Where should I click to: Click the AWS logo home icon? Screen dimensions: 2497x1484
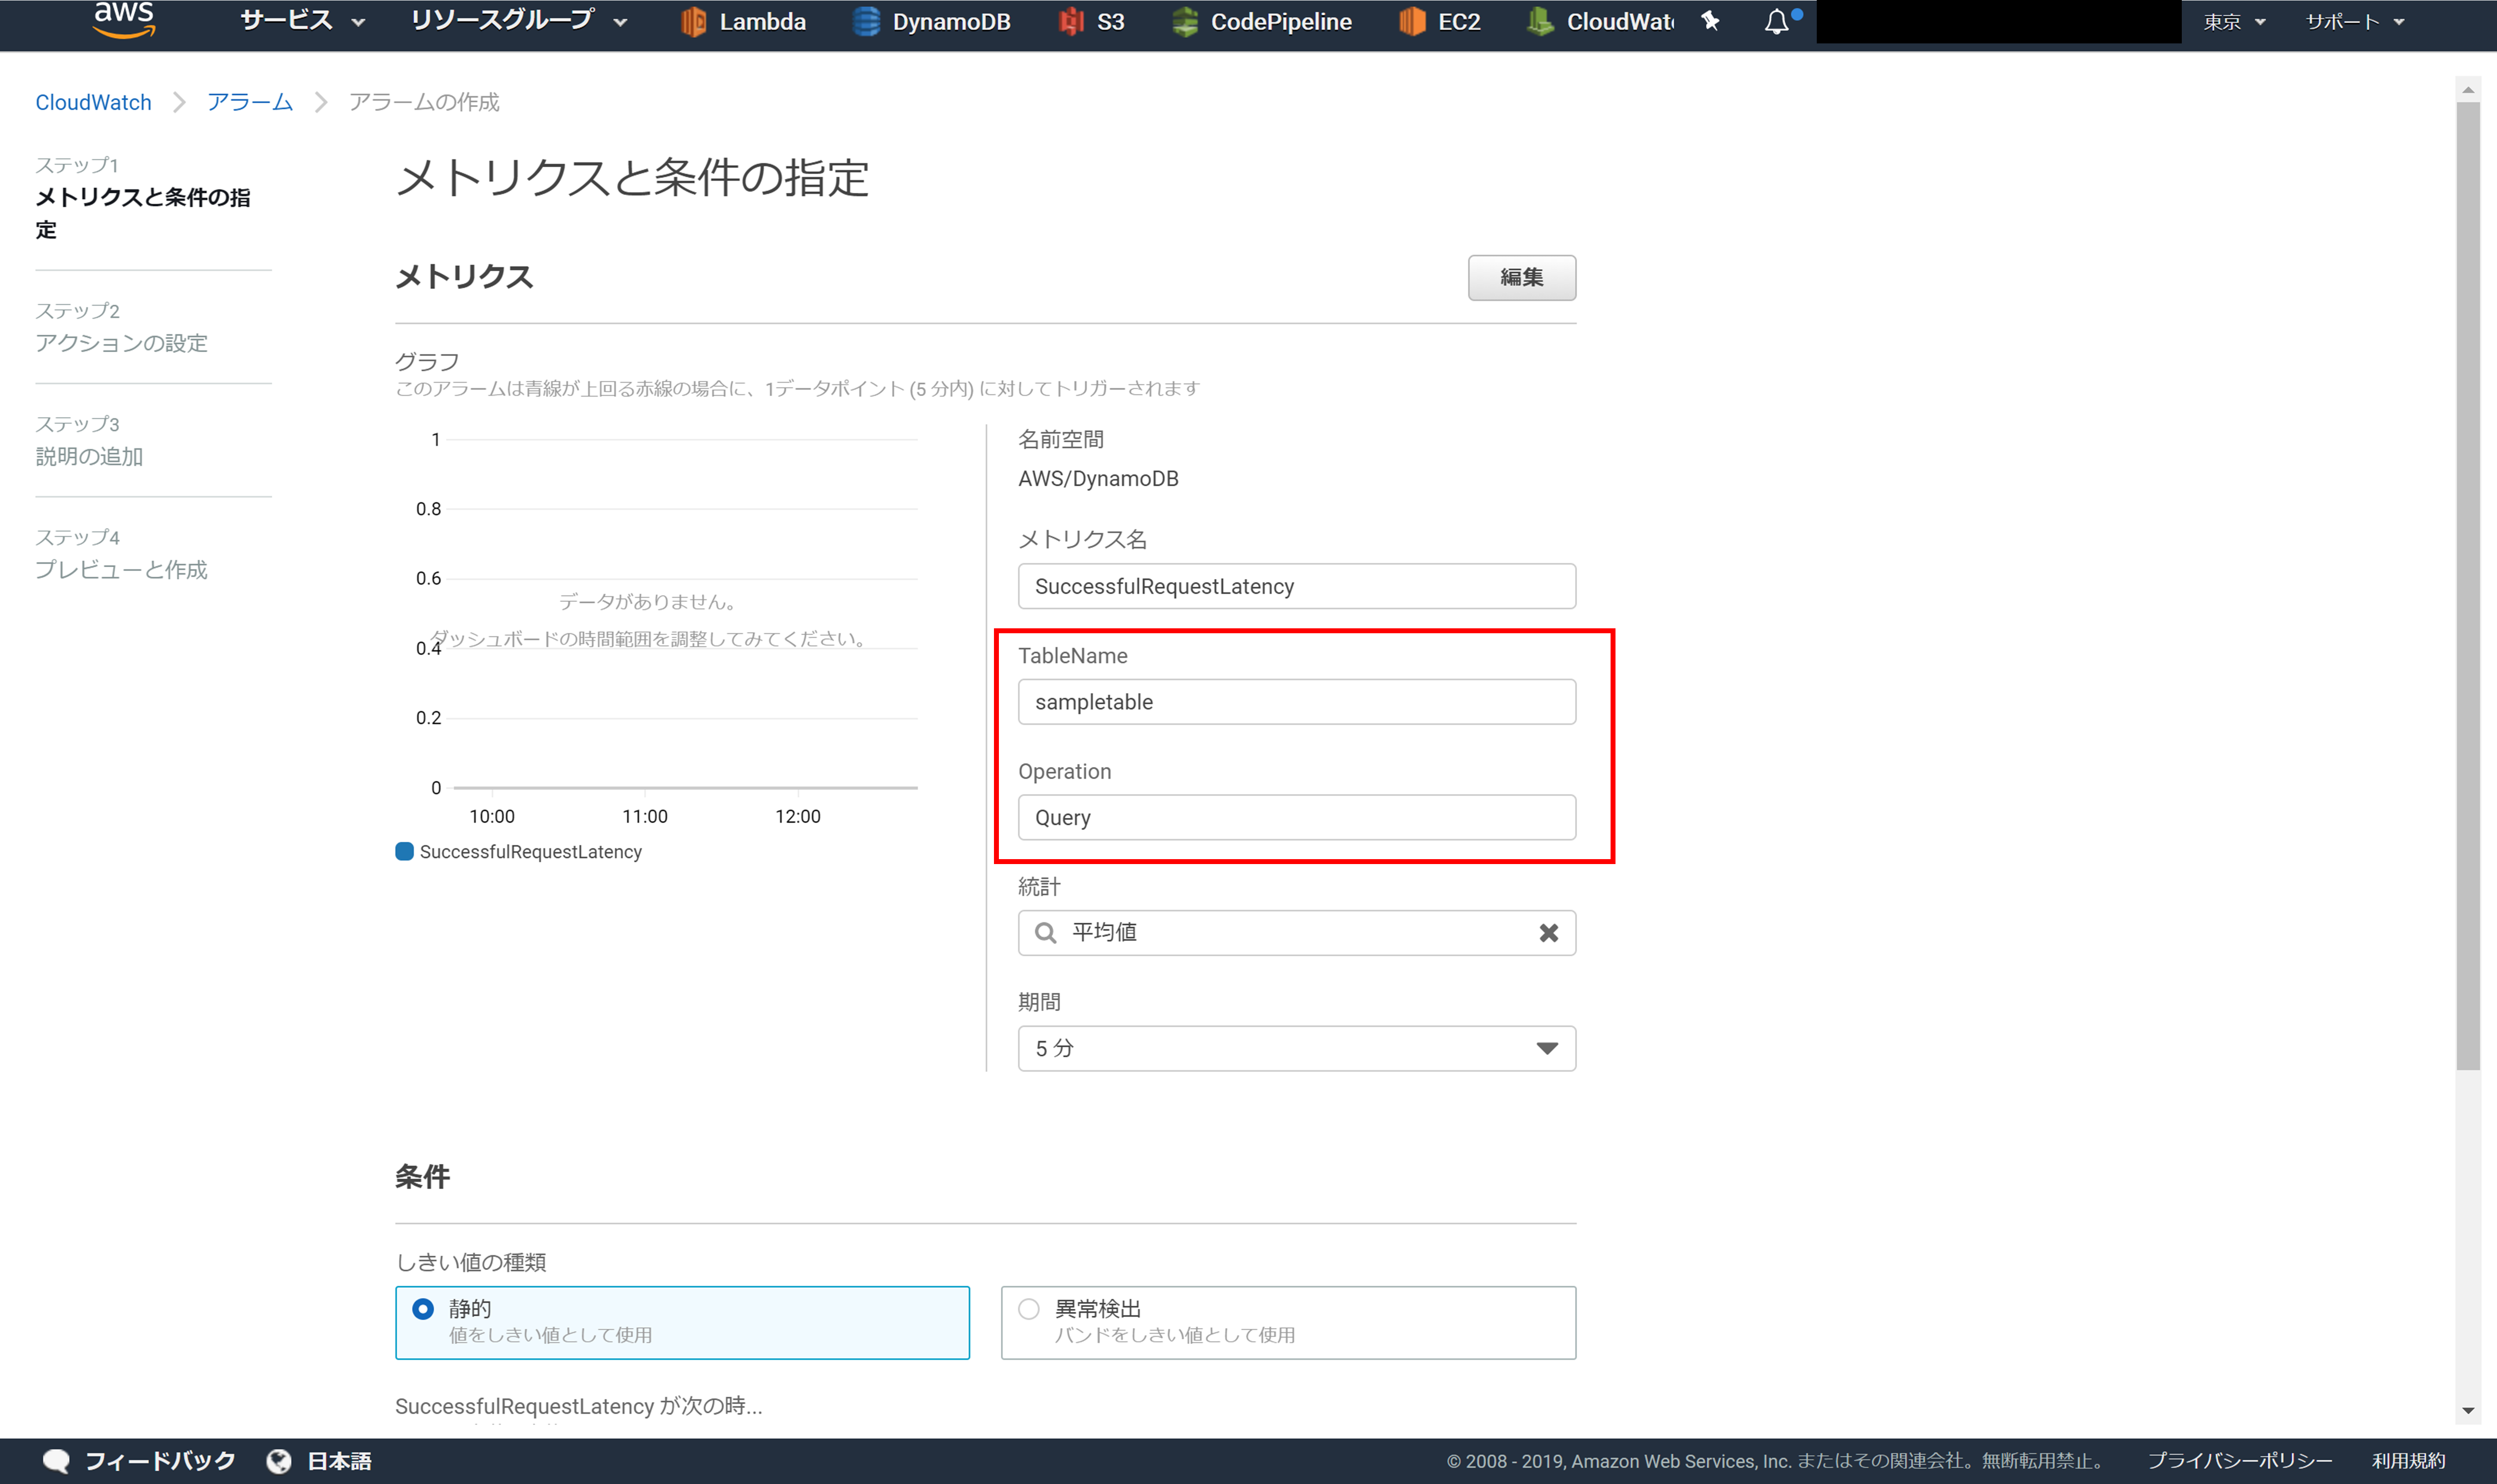[x=124, y=20]
